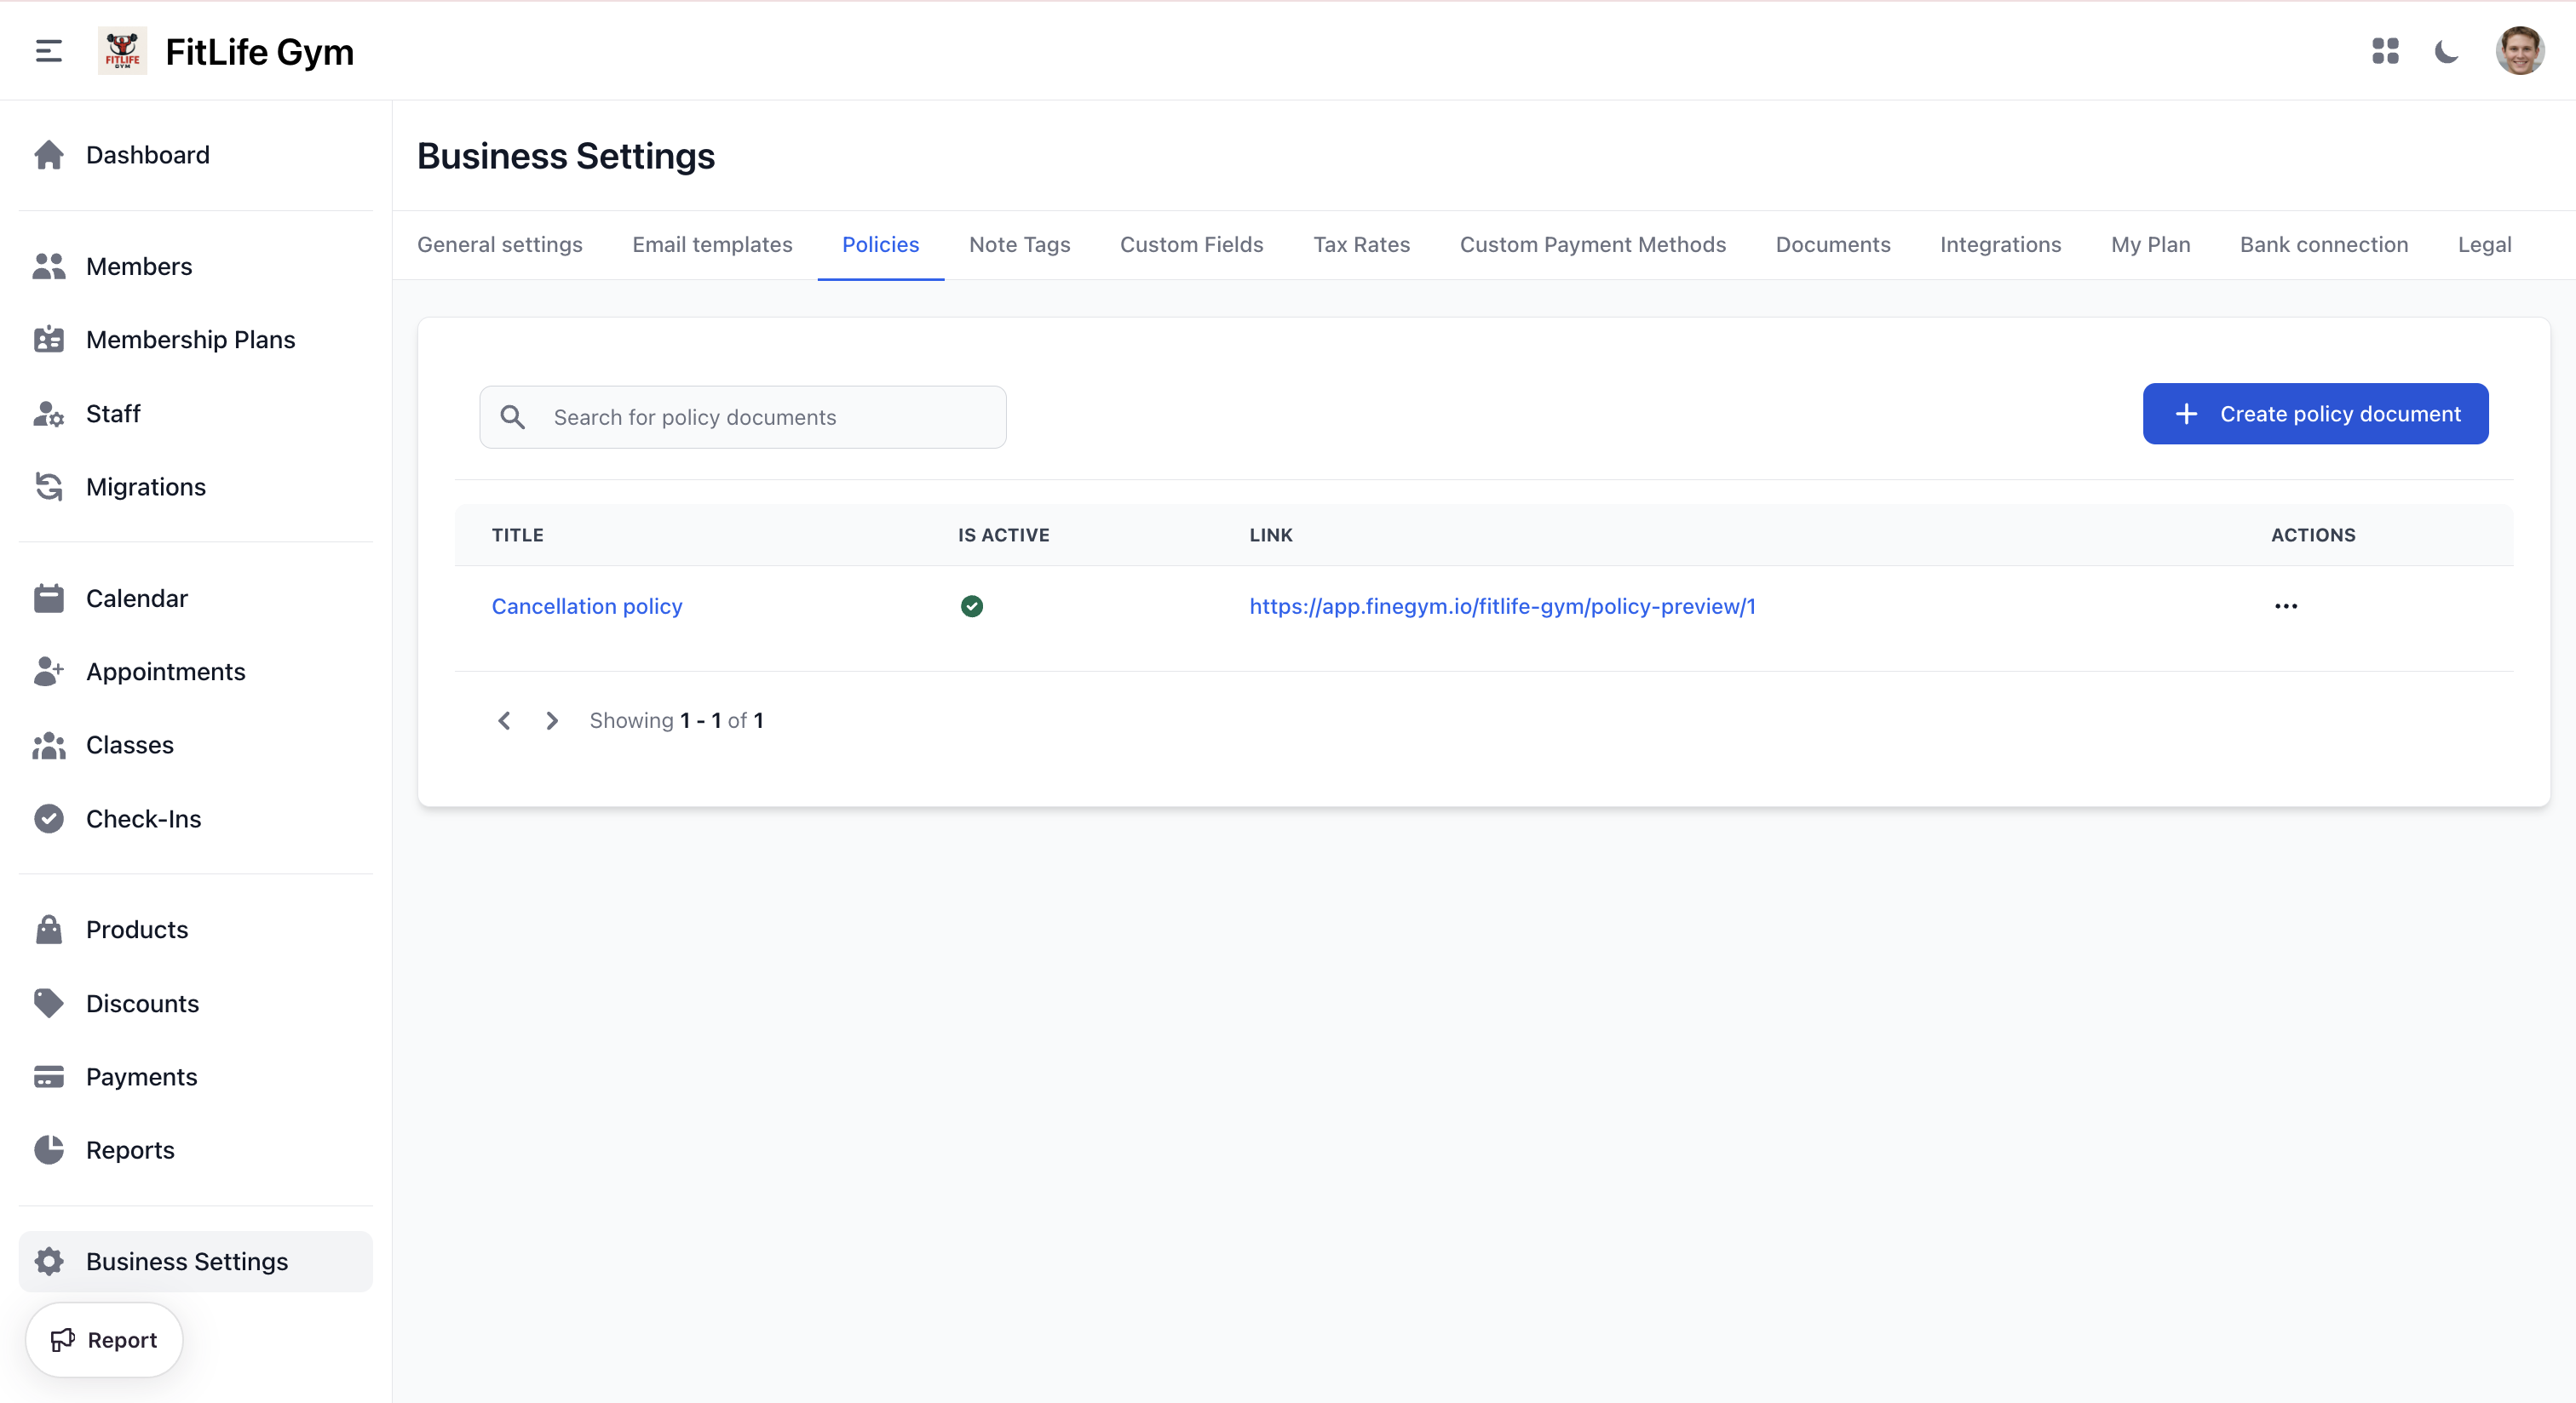Collapse the sidebar with hamburger icon
This screenshot has height=1403, width=2576.
pos(48,51)
